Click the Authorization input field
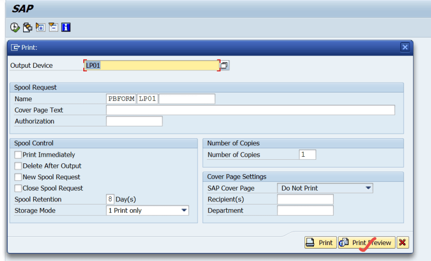The height and width of the screenshot is (261, 431). coord(134,121)
